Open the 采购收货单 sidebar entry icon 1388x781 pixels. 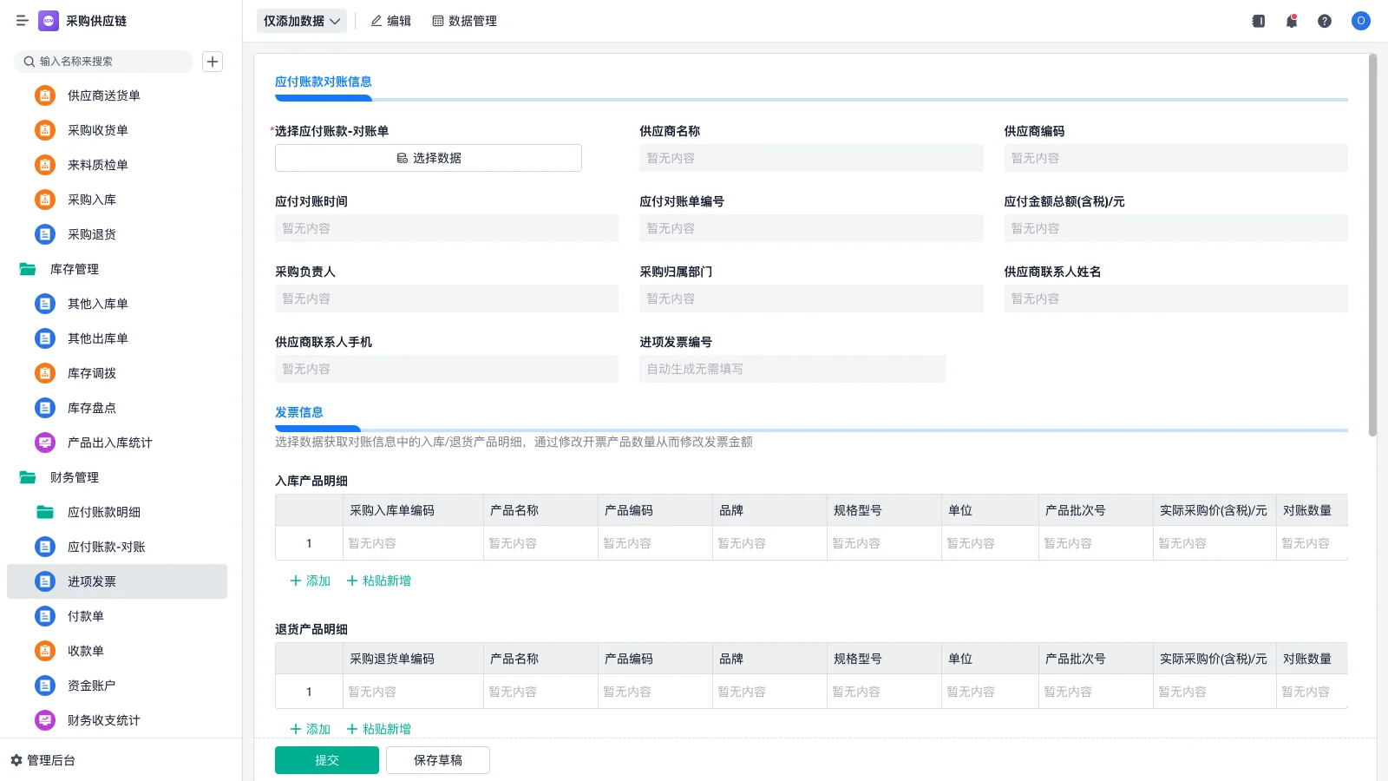point(44,130)
